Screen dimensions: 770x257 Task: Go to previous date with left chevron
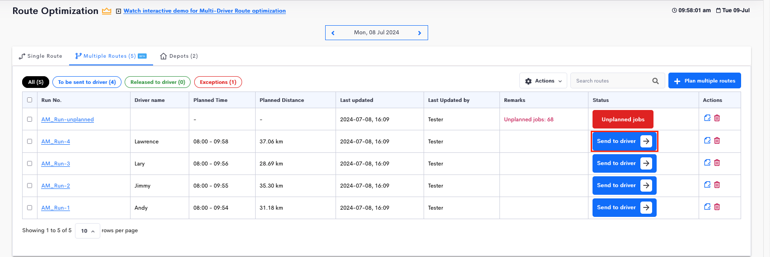[333, 33]
